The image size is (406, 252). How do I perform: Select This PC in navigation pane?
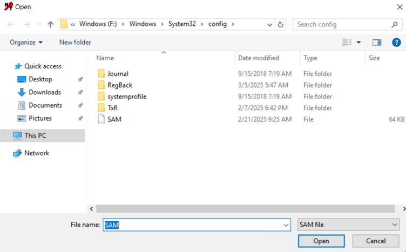tap(35, 136)
